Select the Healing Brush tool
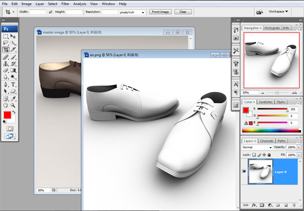This screenshot has width=304, height=211. (6, 57)
